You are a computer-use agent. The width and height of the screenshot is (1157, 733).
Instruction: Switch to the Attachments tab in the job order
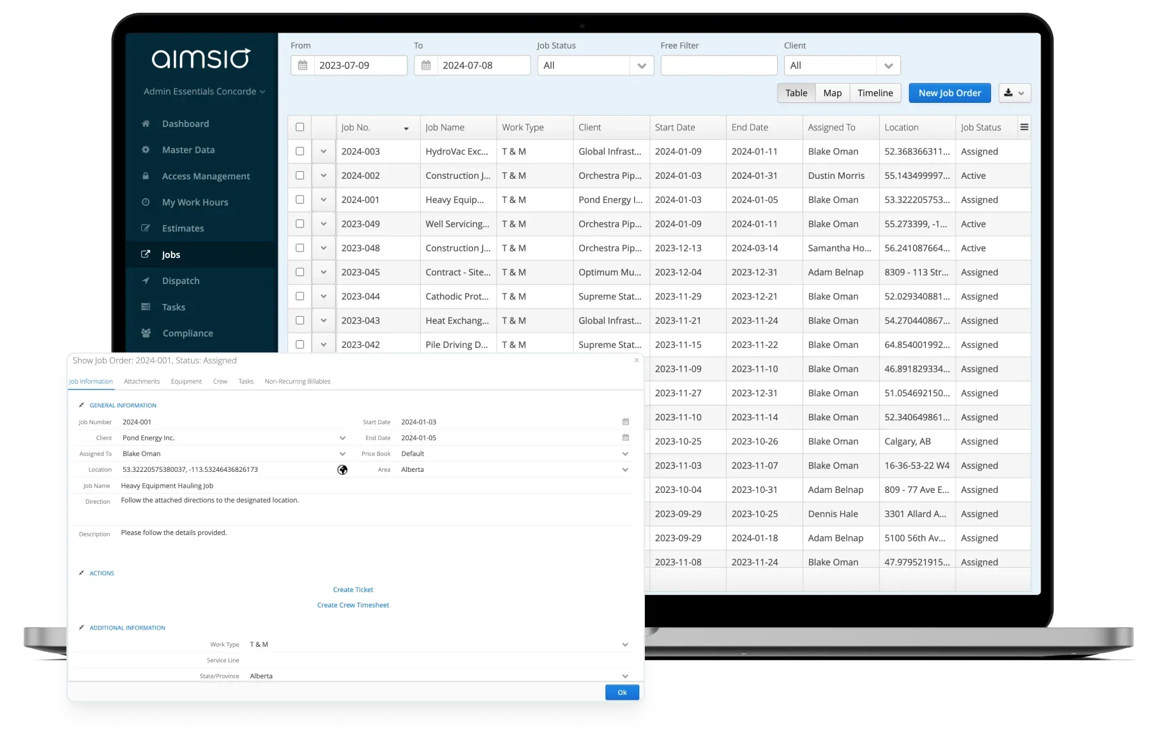tap(142, 381)
